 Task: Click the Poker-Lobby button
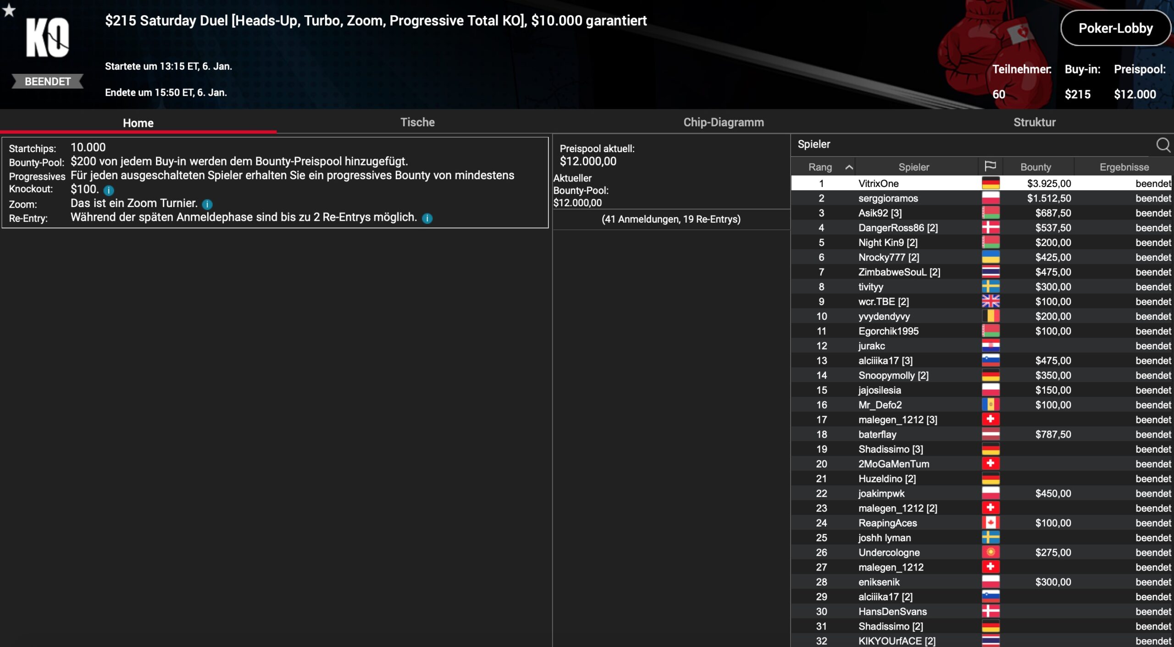pyautogui.click(x=1115, y=28)
